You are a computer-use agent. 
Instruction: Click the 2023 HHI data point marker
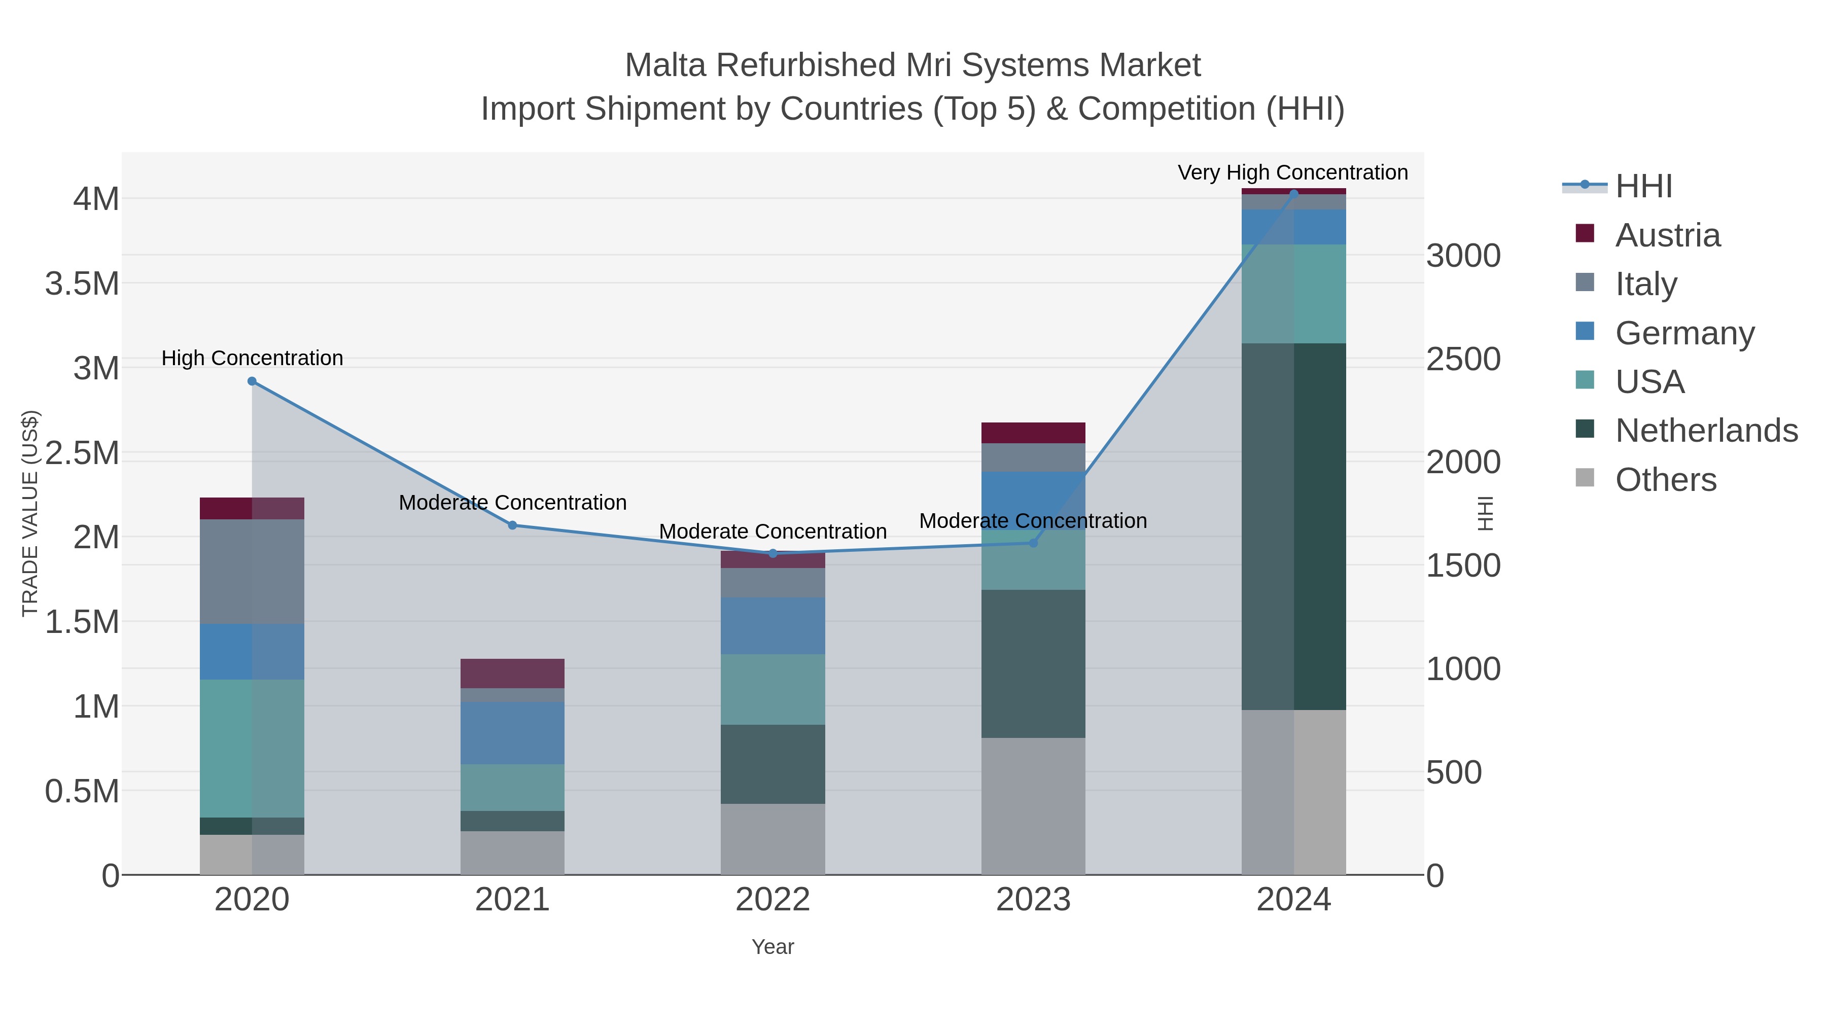click(1033, 543)
